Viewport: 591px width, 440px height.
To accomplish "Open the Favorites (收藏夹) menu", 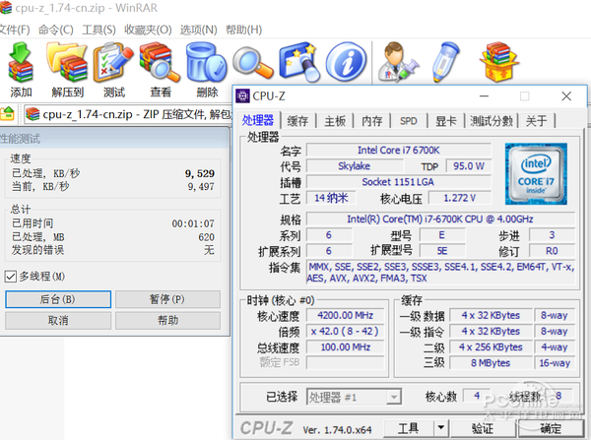I will coord(148,30).
